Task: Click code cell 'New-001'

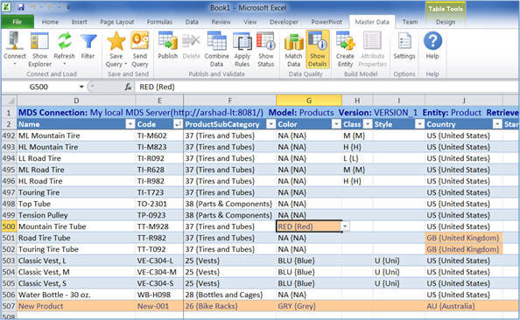Action: (159, 306)
